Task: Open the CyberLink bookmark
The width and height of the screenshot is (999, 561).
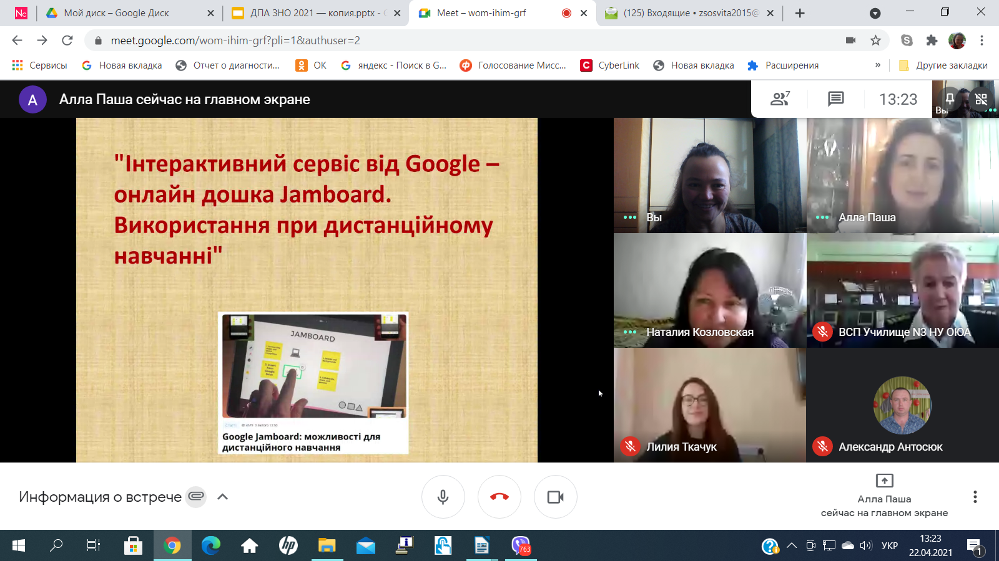Action: [x=610, y=65]
